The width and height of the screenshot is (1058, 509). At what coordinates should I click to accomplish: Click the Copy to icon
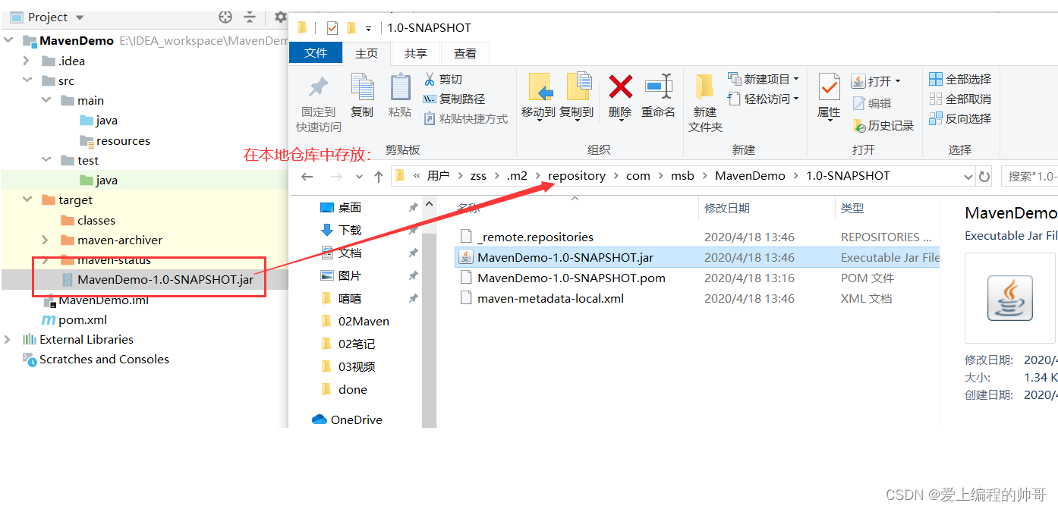pos(578,87)
